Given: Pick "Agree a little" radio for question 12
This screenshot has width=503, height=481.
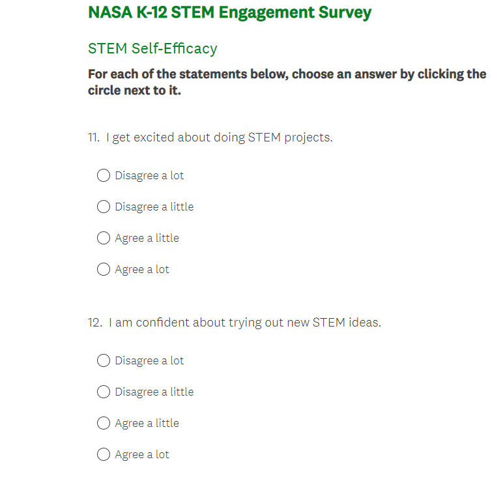Looking at the screenshot, I should pos(103,423).
